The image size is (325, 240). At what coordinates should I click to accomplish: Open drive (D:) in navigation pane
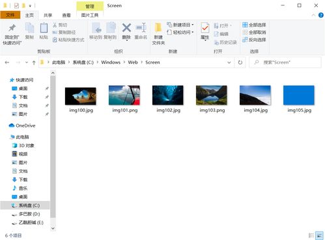tap(26, 214)
